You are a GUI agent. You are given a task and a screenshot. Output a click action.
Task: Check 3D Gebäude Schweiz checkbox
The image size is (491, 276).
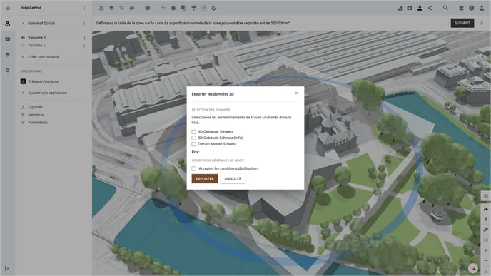pyautogui.click(x=194, y=132)
